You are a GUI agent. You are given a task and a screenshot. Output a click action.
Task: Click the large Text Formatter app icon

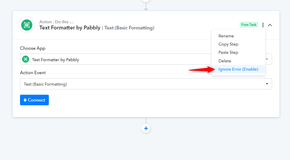tap(27, 25)
